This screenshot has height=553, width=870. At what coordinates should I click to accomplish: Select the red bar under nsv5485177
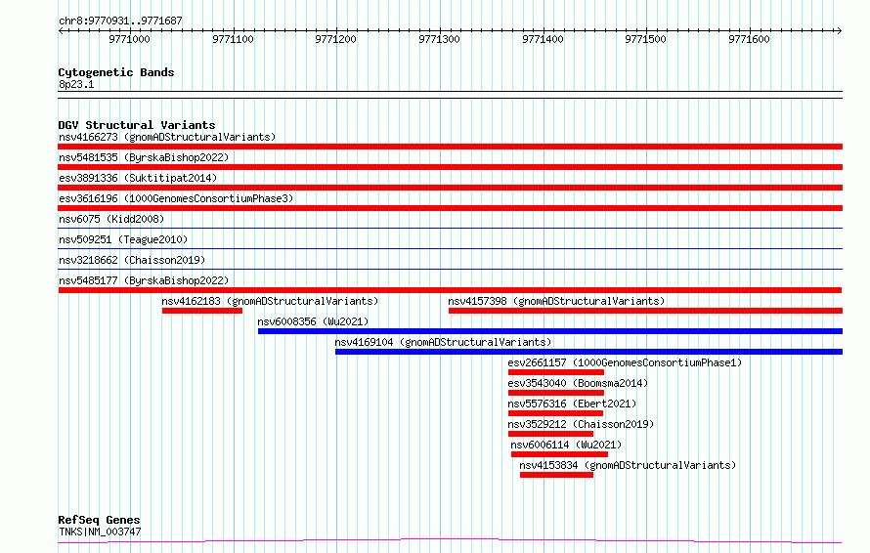450,290
